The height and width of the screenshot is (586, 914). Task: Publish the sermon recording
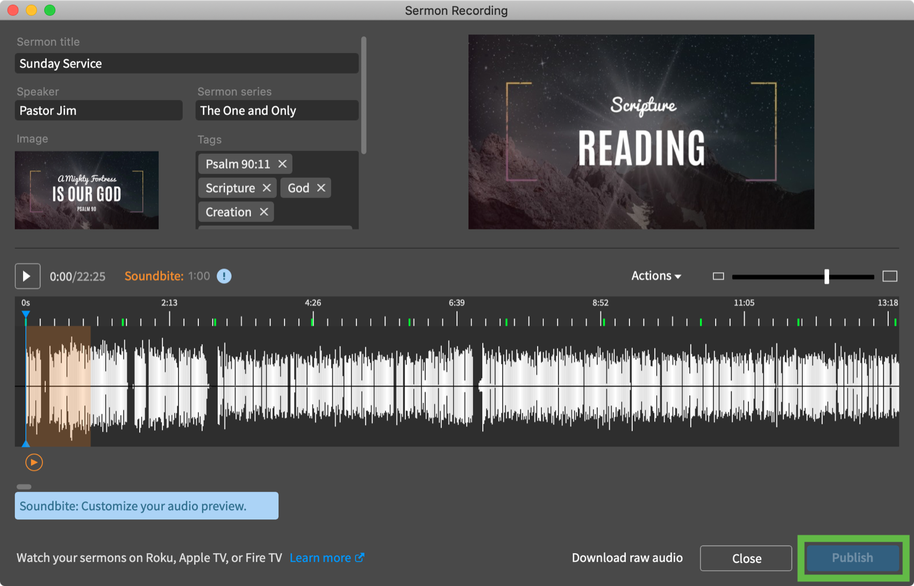tap(852, 558)
